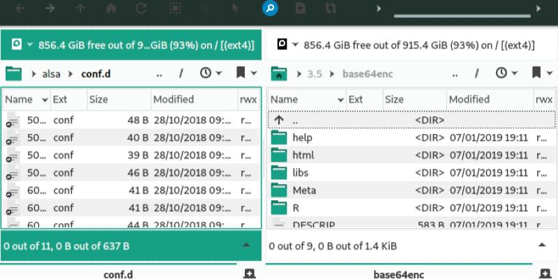Expand right panel status bar arrow
This screenshot has width=558, height=279.
point(542,246)
